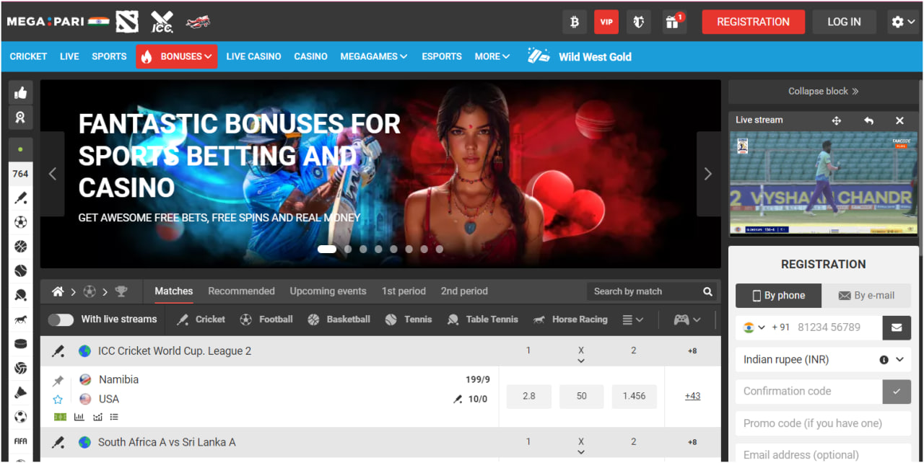Select the football icon in left sidebar
The height and width of the screenshot is (463, 924).
click(20, 222)
